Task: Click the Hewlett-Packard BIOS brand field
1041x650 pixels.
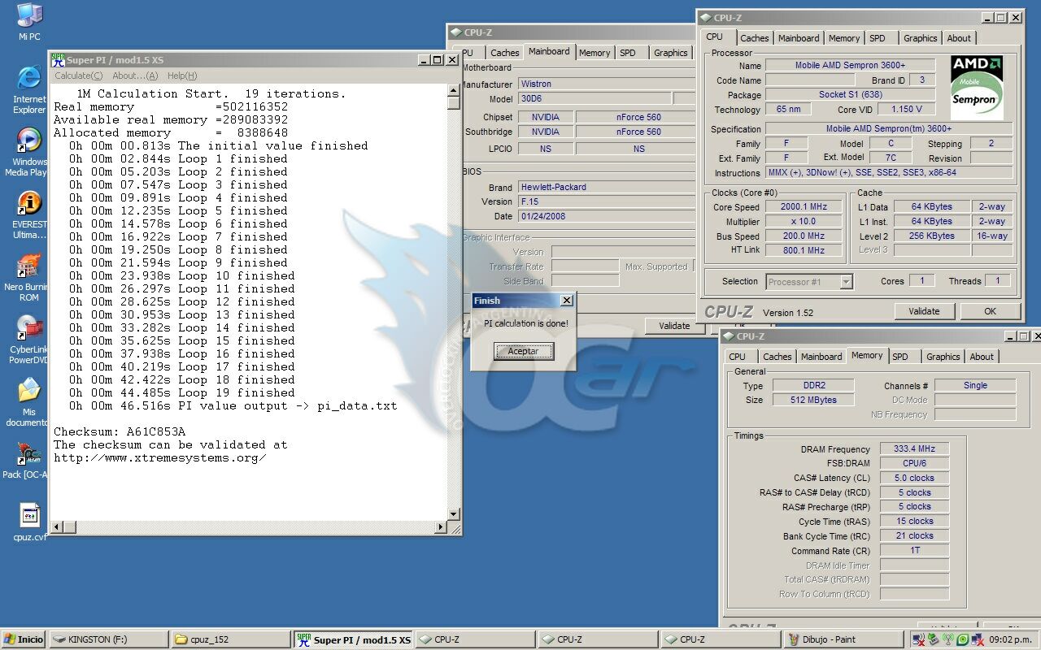Action: point(606,187)
